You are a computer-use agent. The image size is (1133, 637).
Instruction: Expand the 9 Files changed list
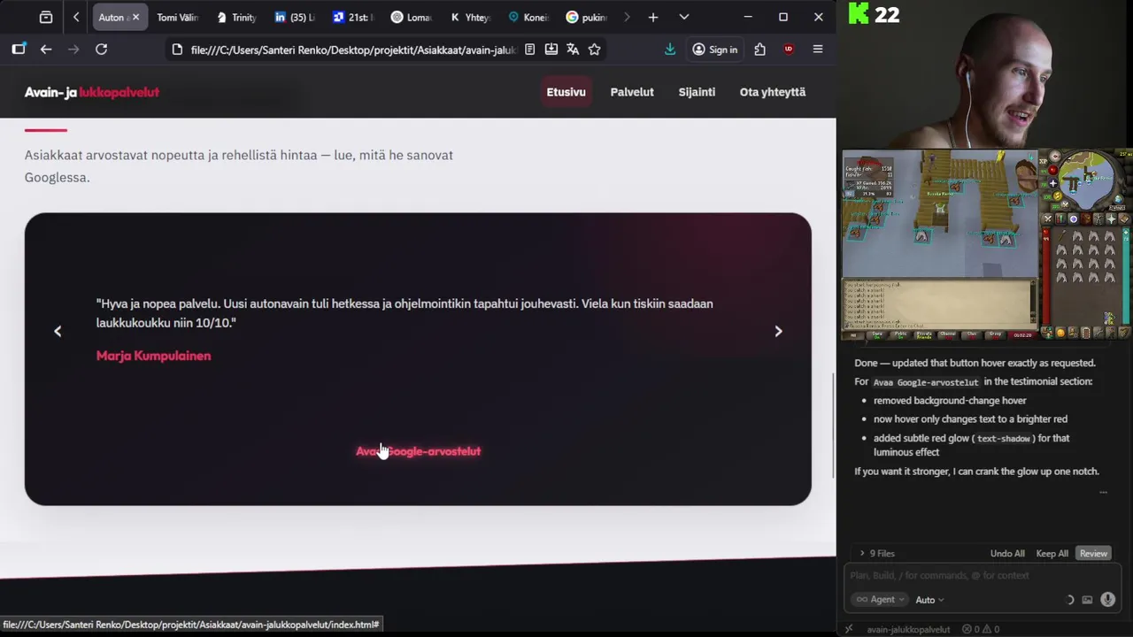[876, 554]
